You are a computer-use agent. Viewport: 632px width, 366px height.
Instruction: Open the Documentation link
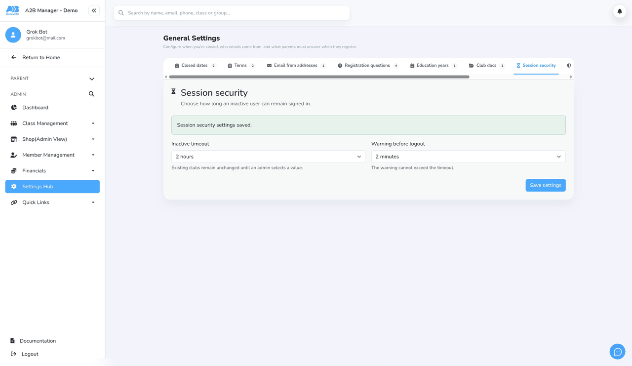(38, 341)
